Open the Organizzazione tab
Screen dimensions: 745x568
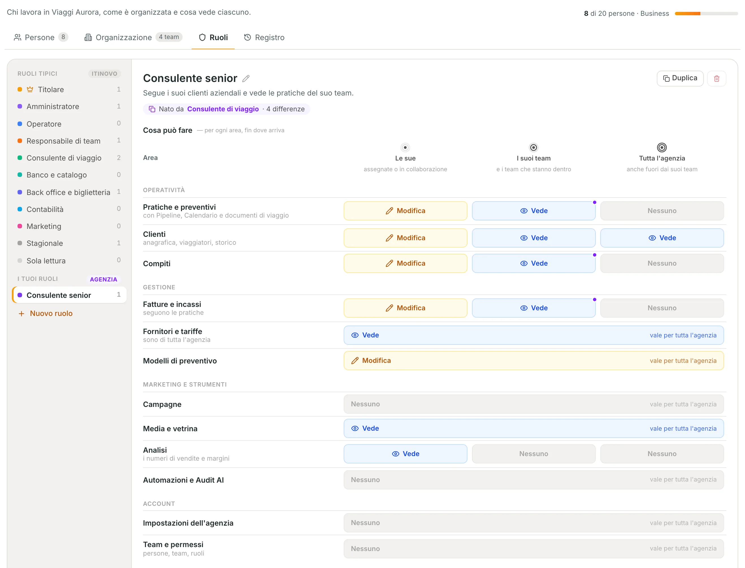[x=133, y=37]
